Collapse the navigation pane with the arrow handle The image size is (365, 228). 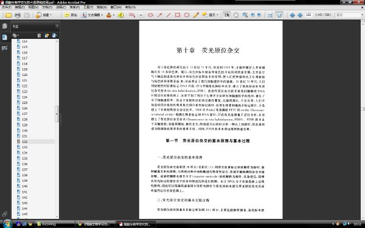[x=57, y=114]
